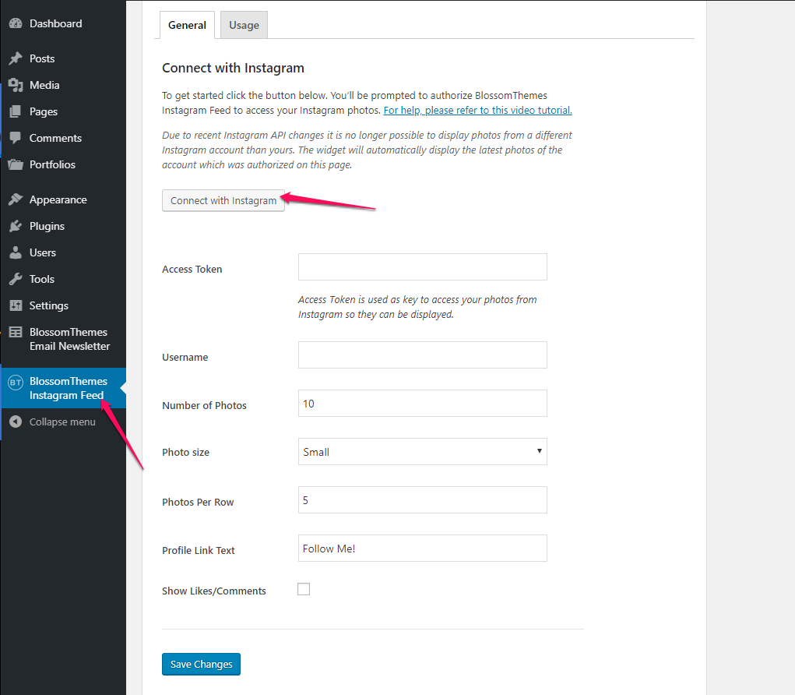Click the Settings sliders icon
The height and width of the screenshot is (695, 795).
[x=16, y=305]
